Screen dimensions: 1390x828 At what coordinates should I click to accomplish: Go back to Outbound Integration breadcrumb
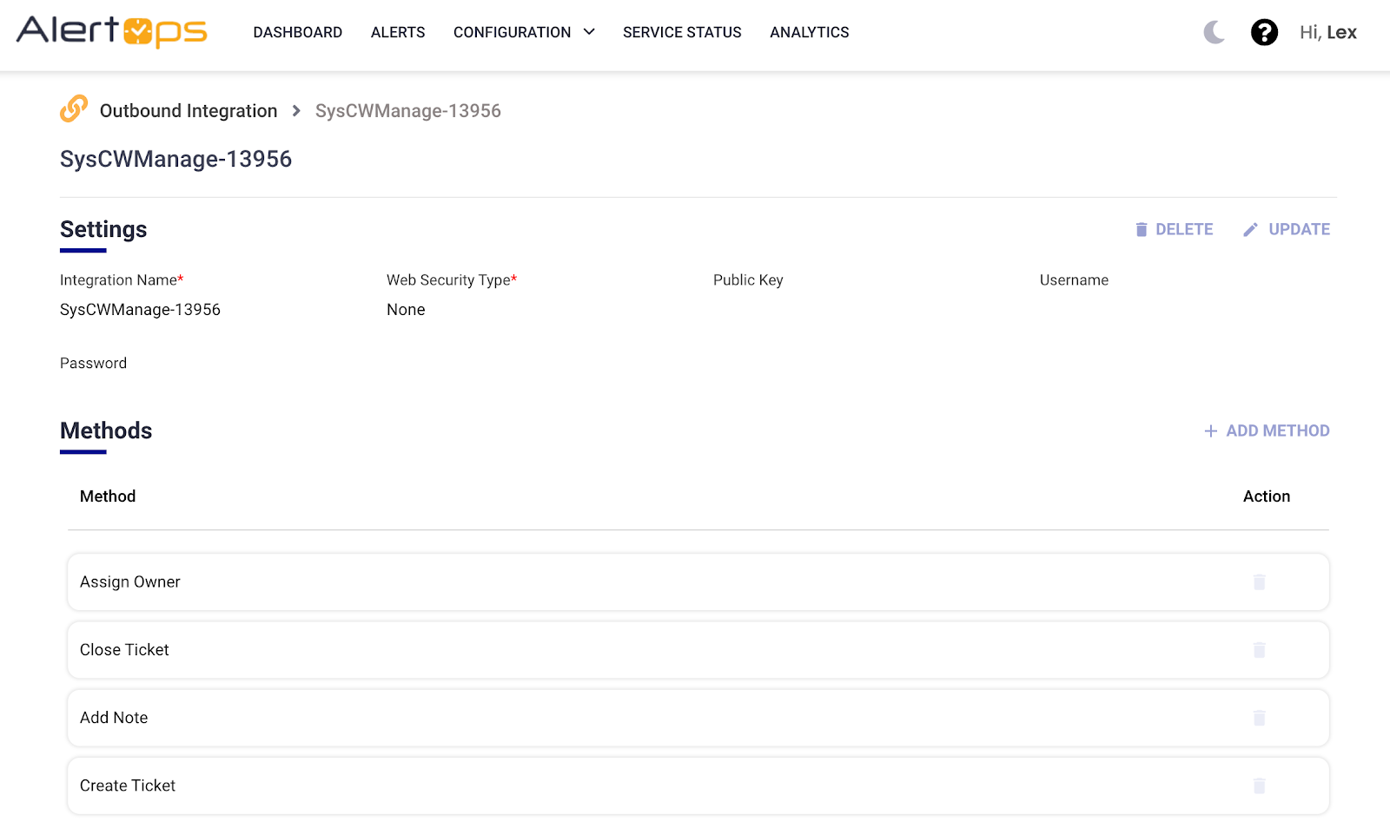[189, 111]
